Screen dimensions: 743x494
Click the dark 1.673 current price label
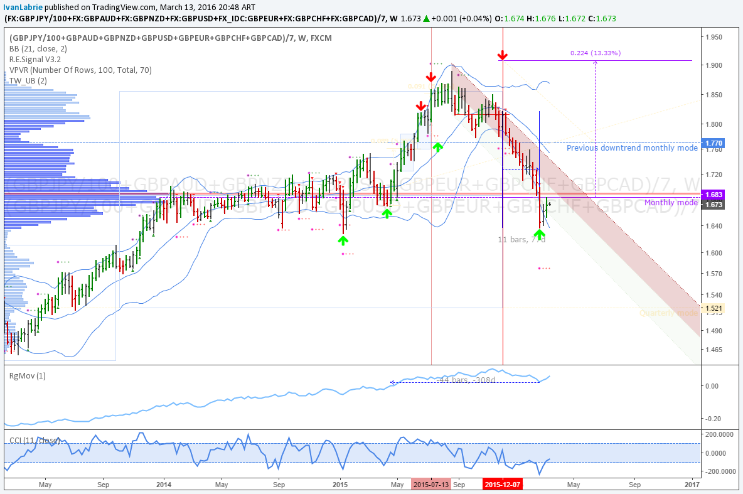713,205
